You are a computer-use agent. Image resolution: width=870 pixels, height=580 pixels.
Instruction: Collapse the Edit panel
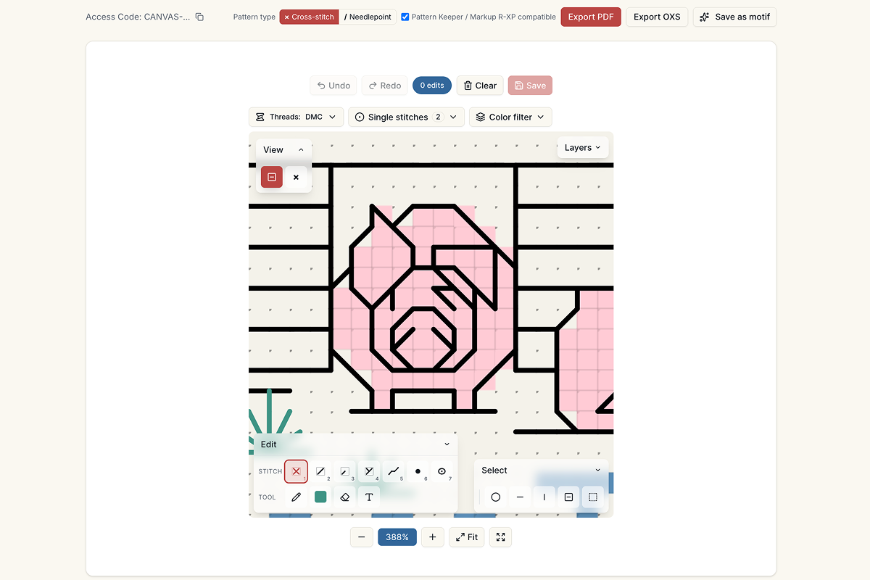(x=447, y=444)
